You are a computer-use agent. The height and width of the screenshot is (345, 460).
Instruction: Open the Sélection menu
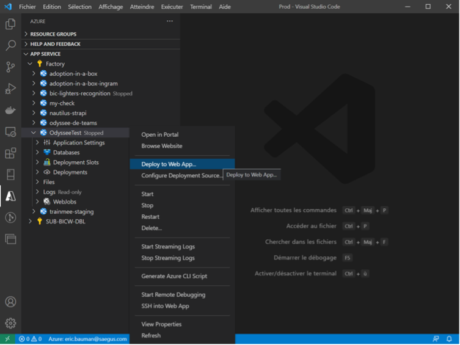coord(80,7)
